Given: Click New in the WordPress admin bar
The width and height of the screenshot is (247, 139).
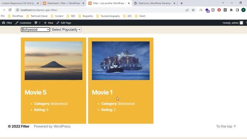Looking at the screenshot, I should click(x=49, y=23).
